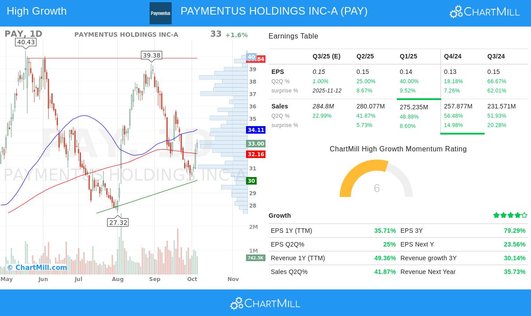
Task: Click the 742.5K volume tag
Action: pos(255,258)
